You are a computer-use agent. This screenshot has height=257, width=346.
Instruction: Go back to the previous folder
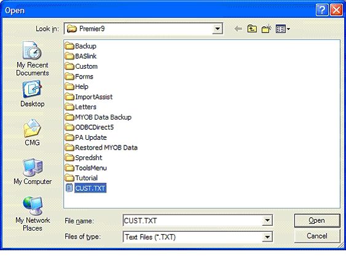(x=238, y=29)
